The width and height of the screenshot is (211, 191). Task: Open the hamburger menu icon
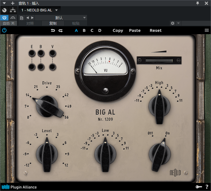click(206, 30)
